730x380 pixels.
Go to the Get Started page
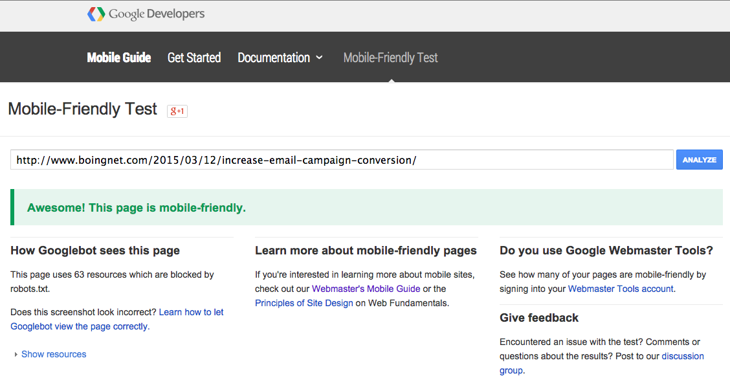click(194, 58)
